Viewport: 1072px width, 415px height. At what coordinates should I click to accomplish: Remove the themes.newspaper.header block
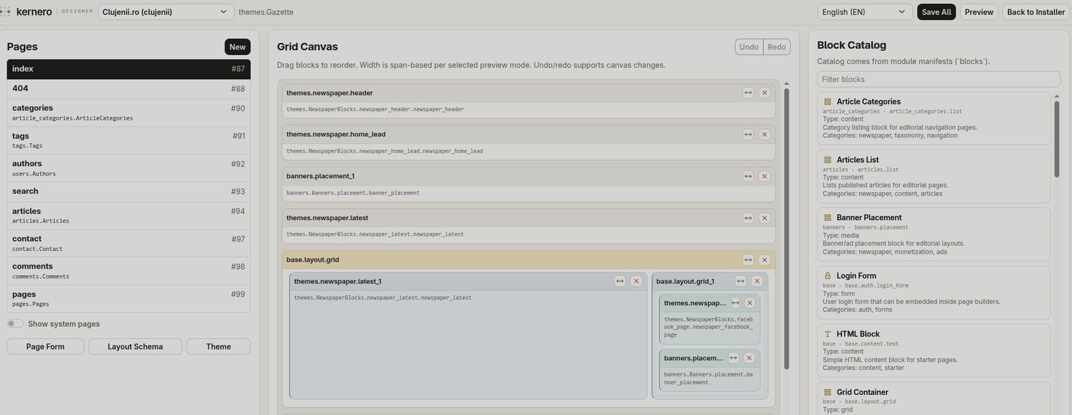point(764,93)
